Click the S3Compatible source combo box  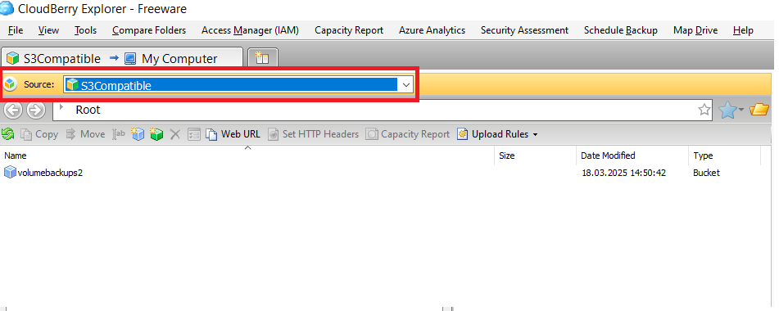(x=238, y=85)
